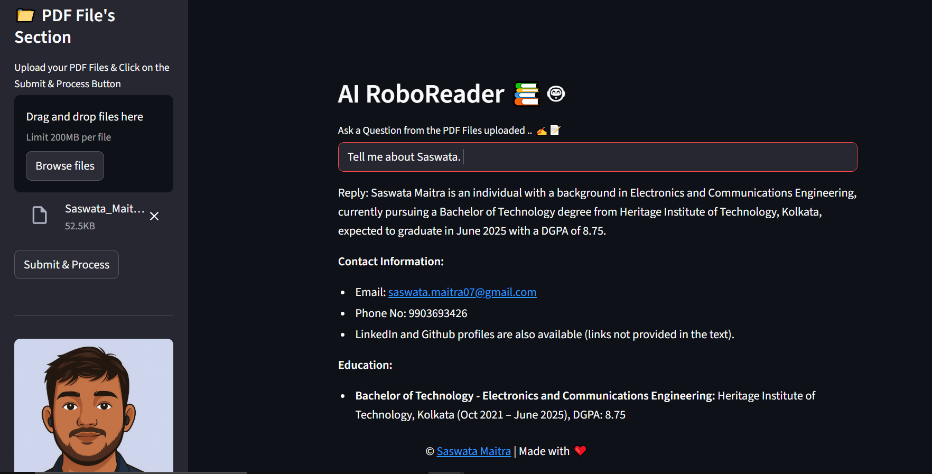Click the Contact Information heading
The width and height of the screenshot is (932, 474).
(x=391, y=262)
